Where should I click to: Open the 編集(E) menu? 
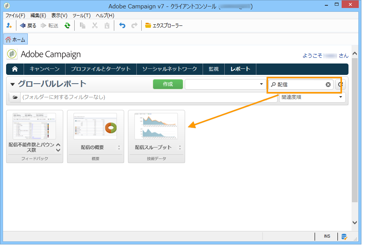pyautogui.click(x=38, y=16)
